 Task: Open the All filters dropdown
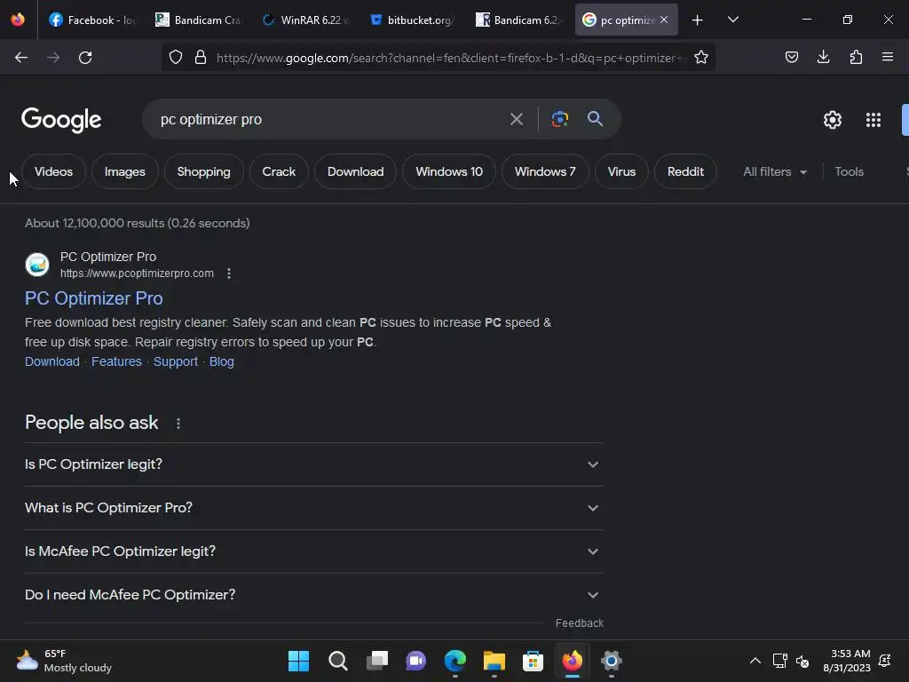point(775,171)
